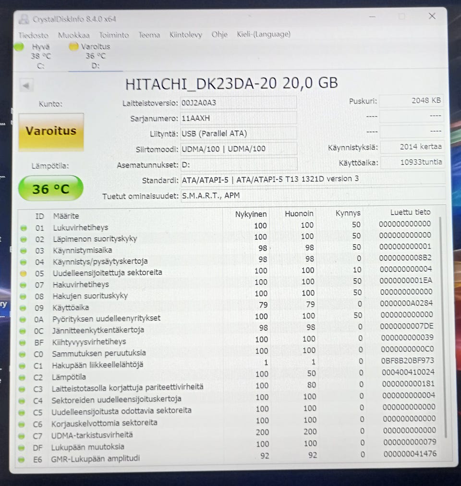
Task: Click green dot for Lukupään muutoksia
Action: [21, 448]
